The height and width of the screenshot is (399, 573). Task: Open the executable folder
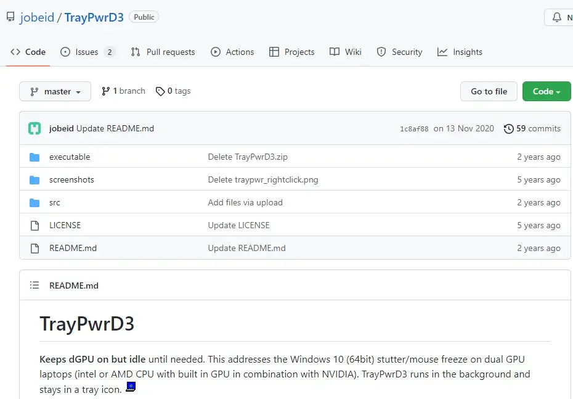point(70,157)
